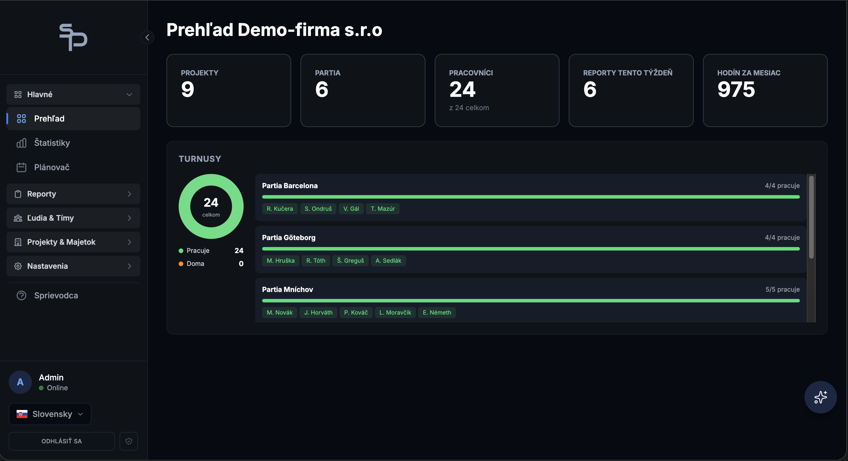Click the TURNUSY section heading
The width and height of the screenshot is (848, 461).
(x=200, y=159)
